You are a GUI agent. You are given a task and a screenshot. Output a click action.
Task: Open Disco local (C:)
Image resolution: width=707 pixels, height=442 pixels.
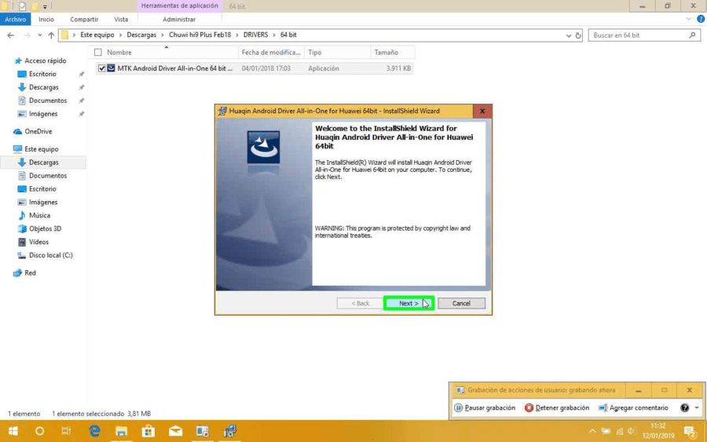click(x=50, y=255)
